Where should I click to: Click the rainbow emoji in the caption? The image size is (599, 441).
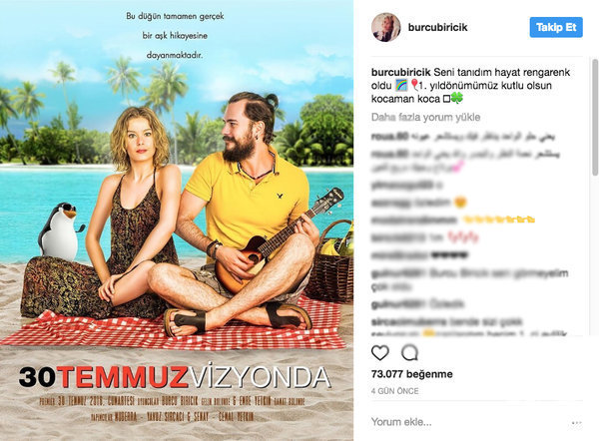point(401,85)
